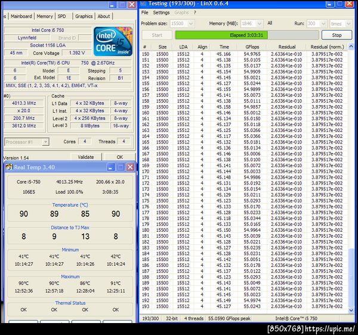Click the Align column header
Viewport: 358px width, 335px height.
coord(202,47)
